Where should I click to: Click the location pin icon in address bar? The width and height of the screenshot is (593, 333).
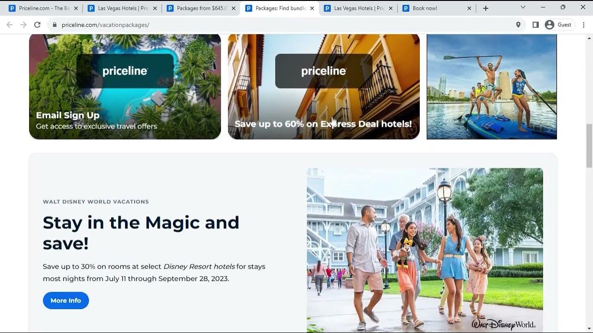click(x=518, y=25)
